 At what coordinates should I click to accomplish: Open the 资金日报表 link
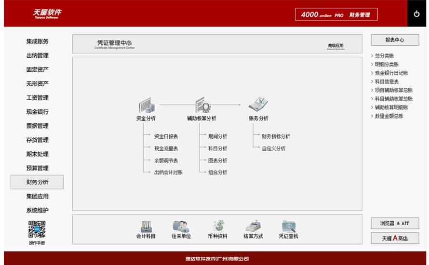166,136
